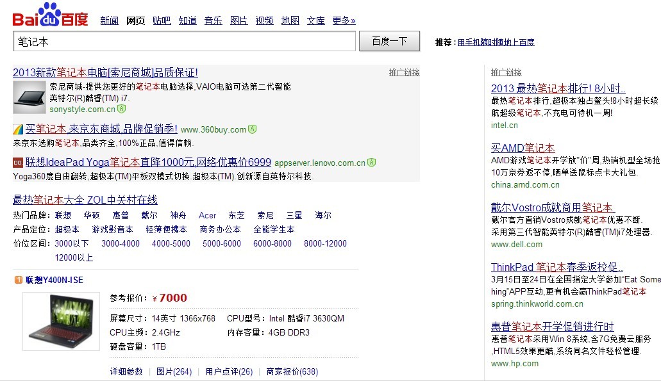This screenshot has height=381, width=661.
Task: Click the Jingdong favicon before 买笔记本 link
Action: [x=18, y=129]
